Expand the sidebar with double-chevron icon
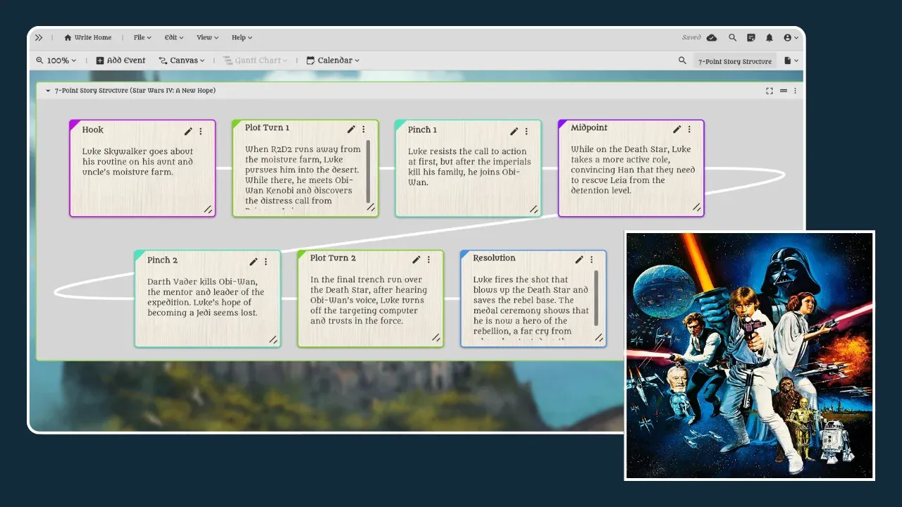This screenshot has width=902, height=507. (39, 38)
